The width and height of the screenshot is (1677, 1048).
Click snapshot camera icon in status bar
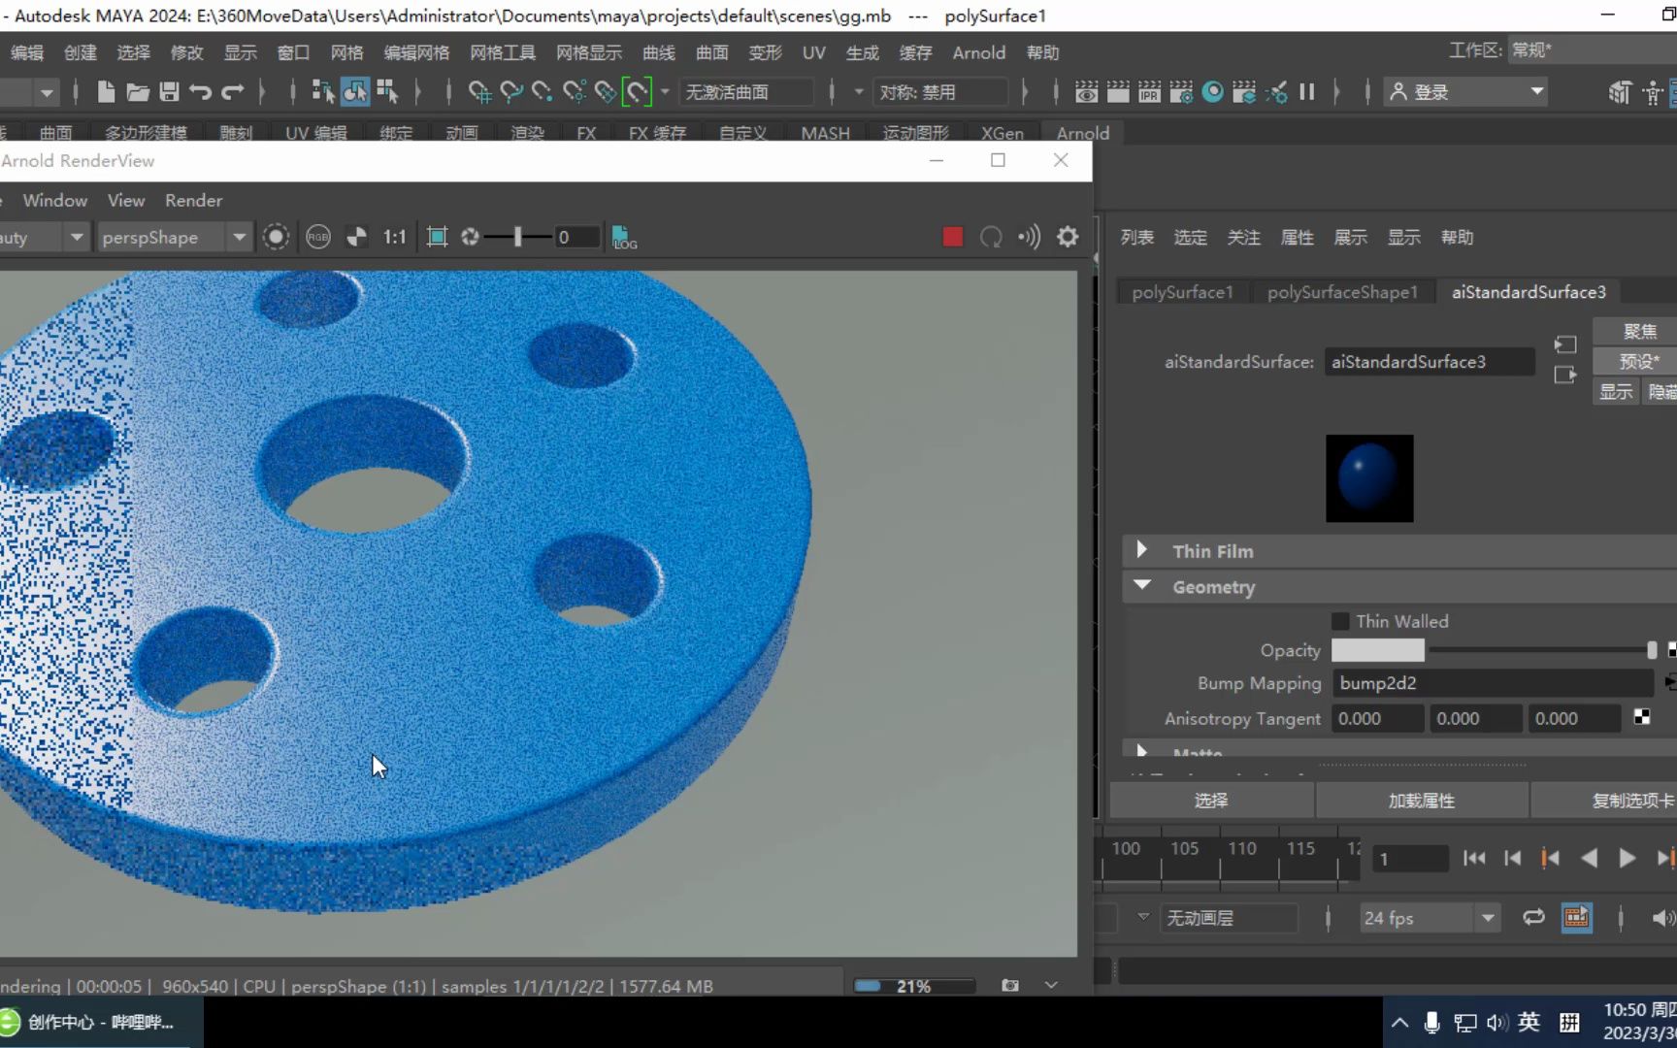pyautogui.click(x=1010, y=986)
